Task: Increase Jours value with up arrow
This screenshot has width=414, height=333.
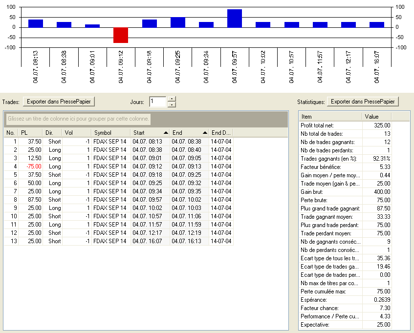Action: 171,99
